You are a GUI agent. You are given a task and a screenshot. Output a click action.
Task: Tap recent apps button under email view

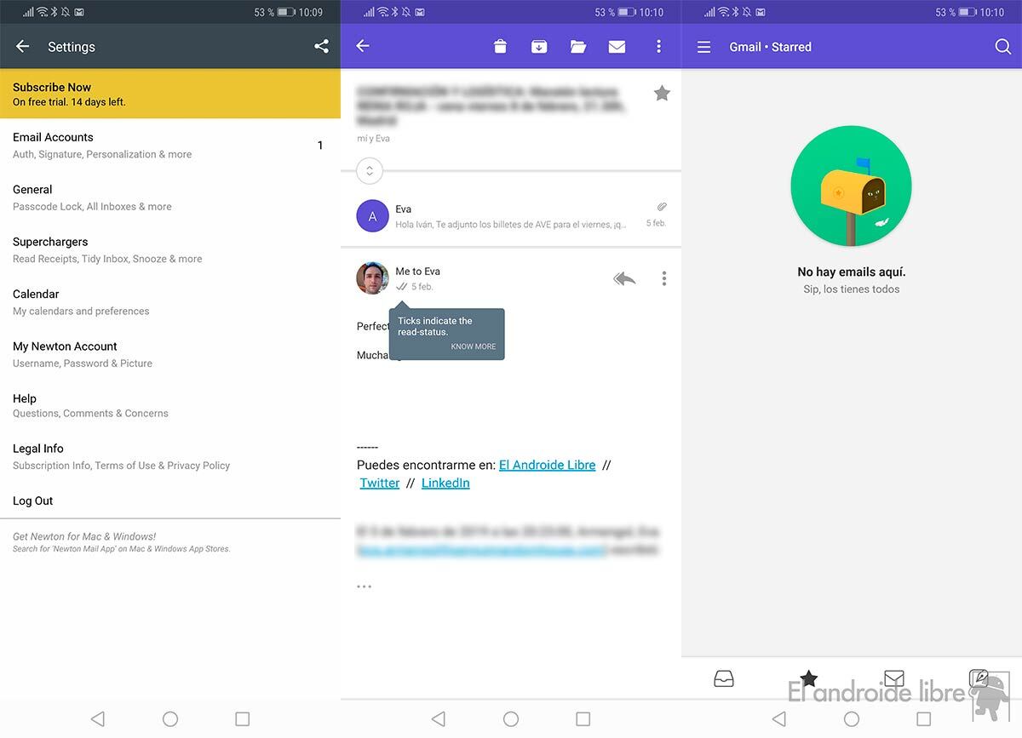pos(583,719)
